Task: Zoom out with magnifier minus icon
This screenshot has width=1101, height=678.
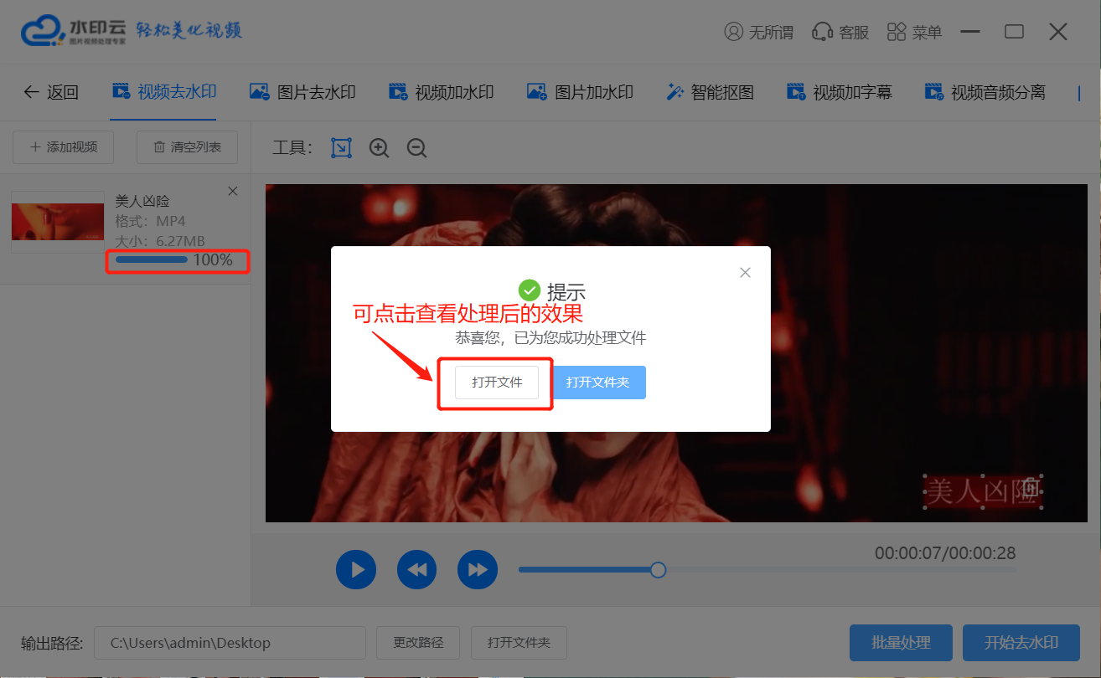Action: pyautogui.click(x=417, y=148)
